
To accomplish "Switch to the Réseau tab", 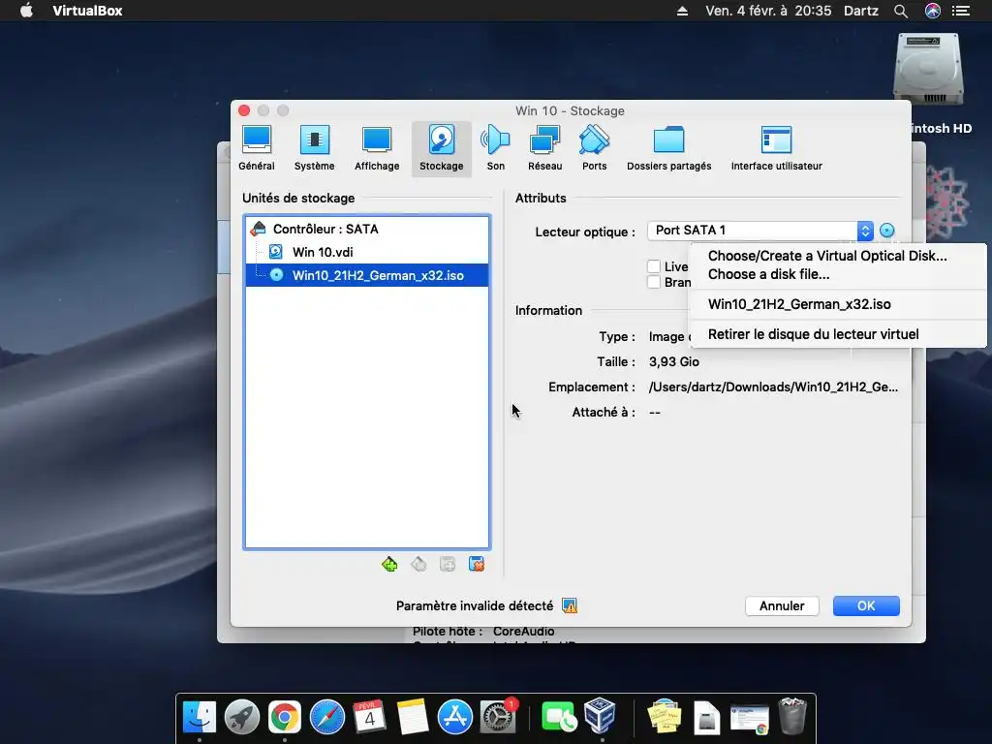I will 544,148.
